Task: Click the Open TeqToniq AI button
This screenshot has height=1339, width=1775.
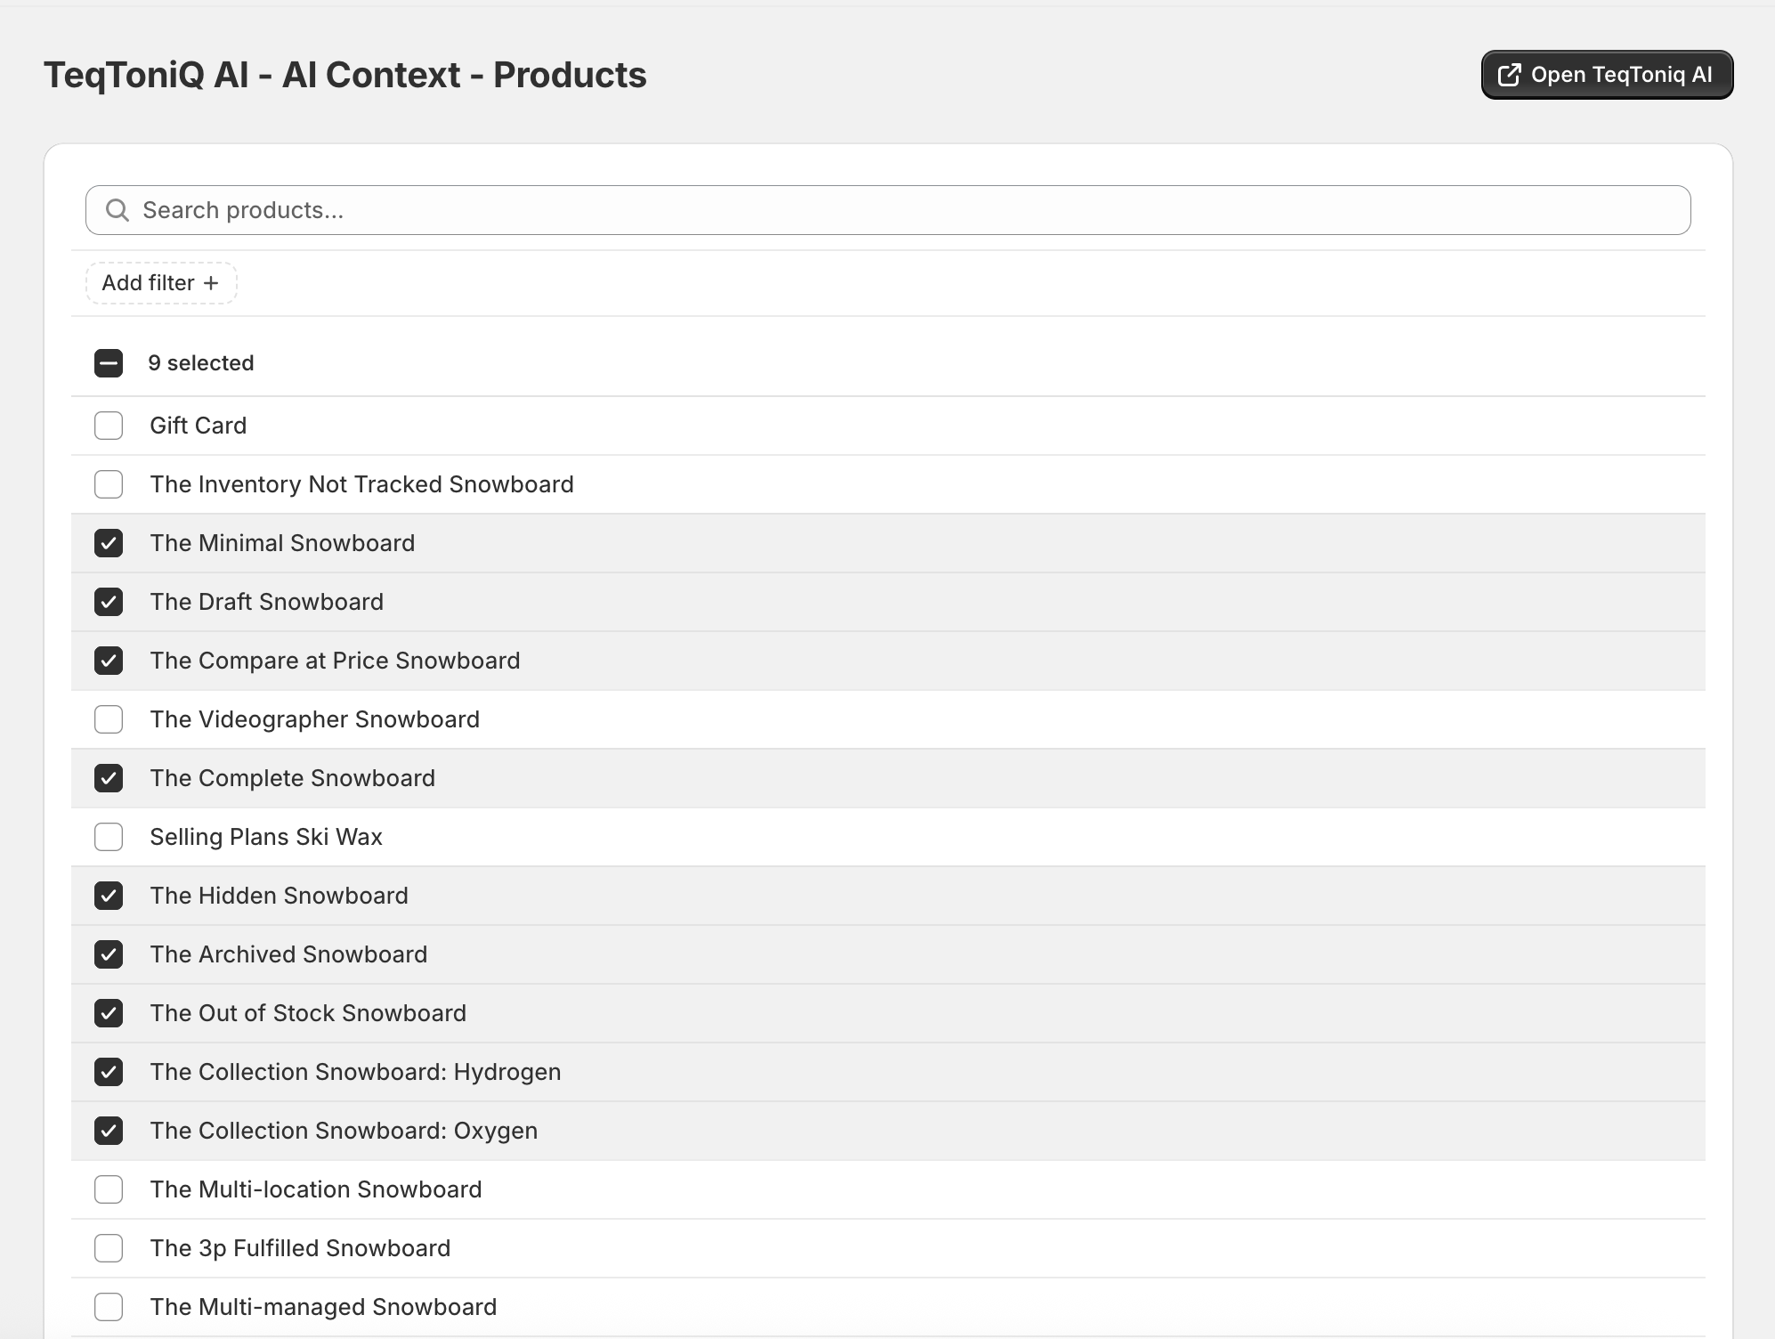Action: click(1607, 75)
